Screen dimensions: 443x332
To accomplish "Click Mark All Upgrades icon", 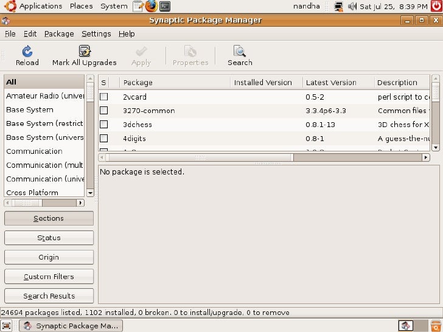I will [84, 51].
